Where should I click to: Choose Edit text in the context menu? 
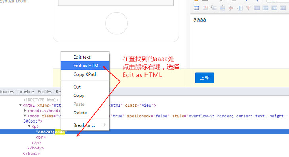(85, 57)
